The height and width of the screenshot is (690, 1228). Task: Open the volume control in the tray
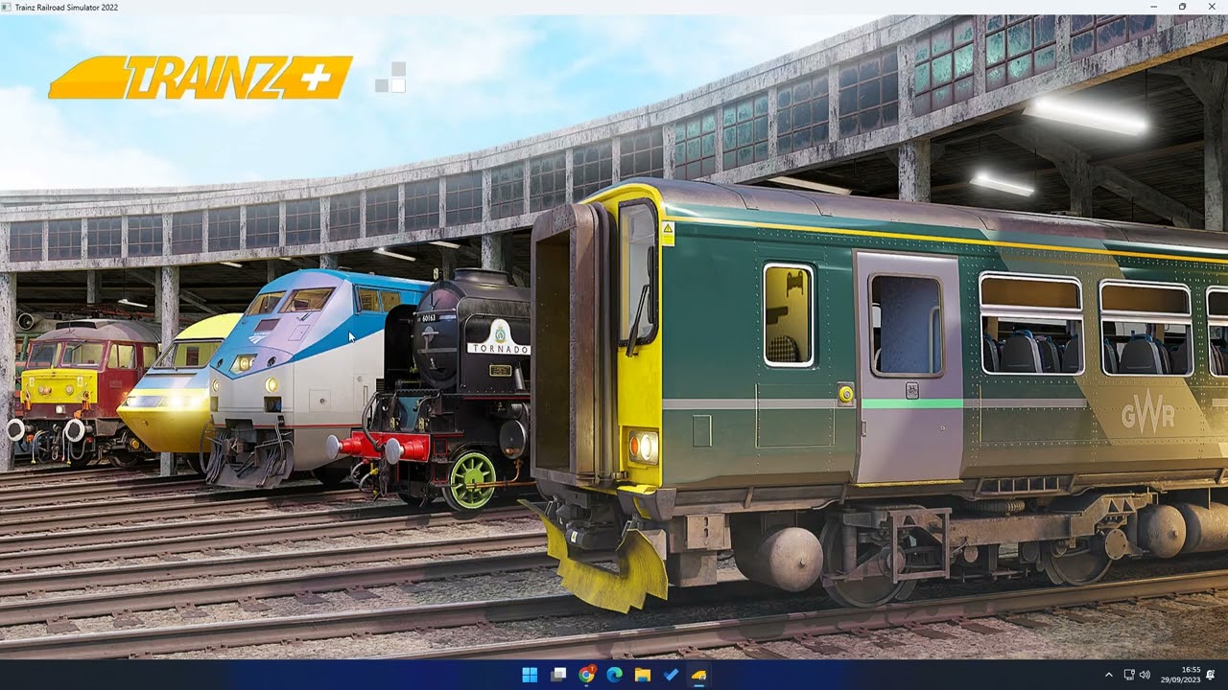tap(1145, 675)
